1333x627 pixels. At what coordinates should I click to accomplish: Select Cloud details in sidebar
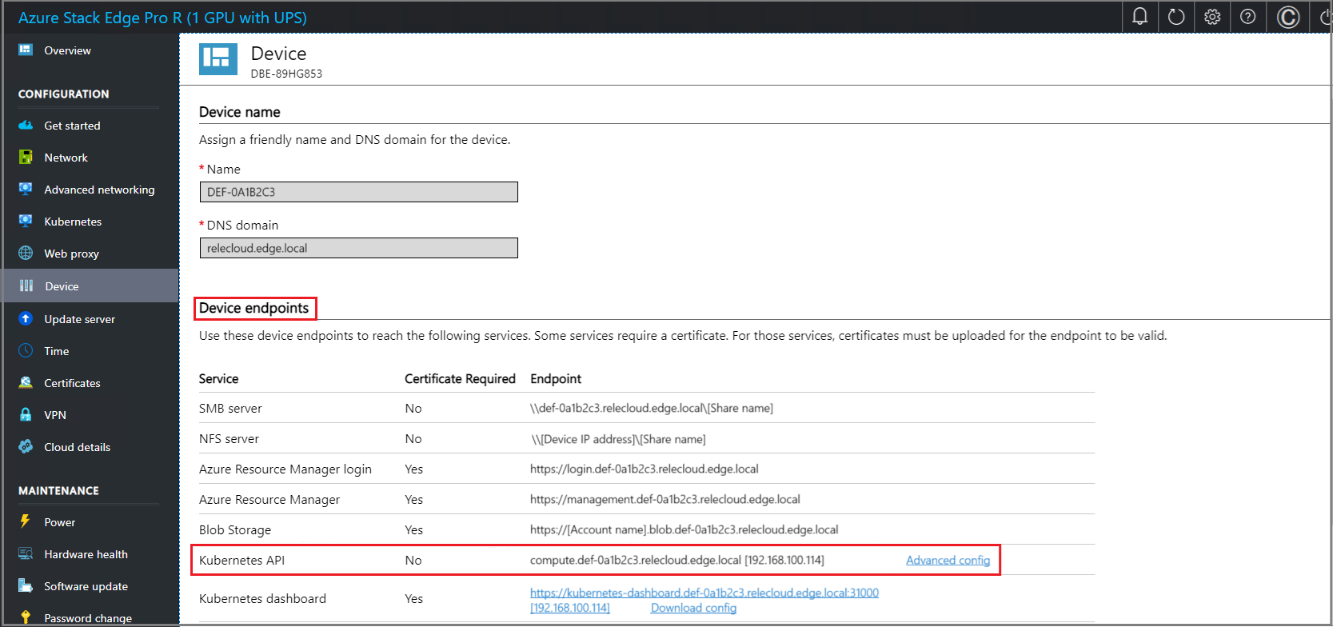(x=77, y=447)
